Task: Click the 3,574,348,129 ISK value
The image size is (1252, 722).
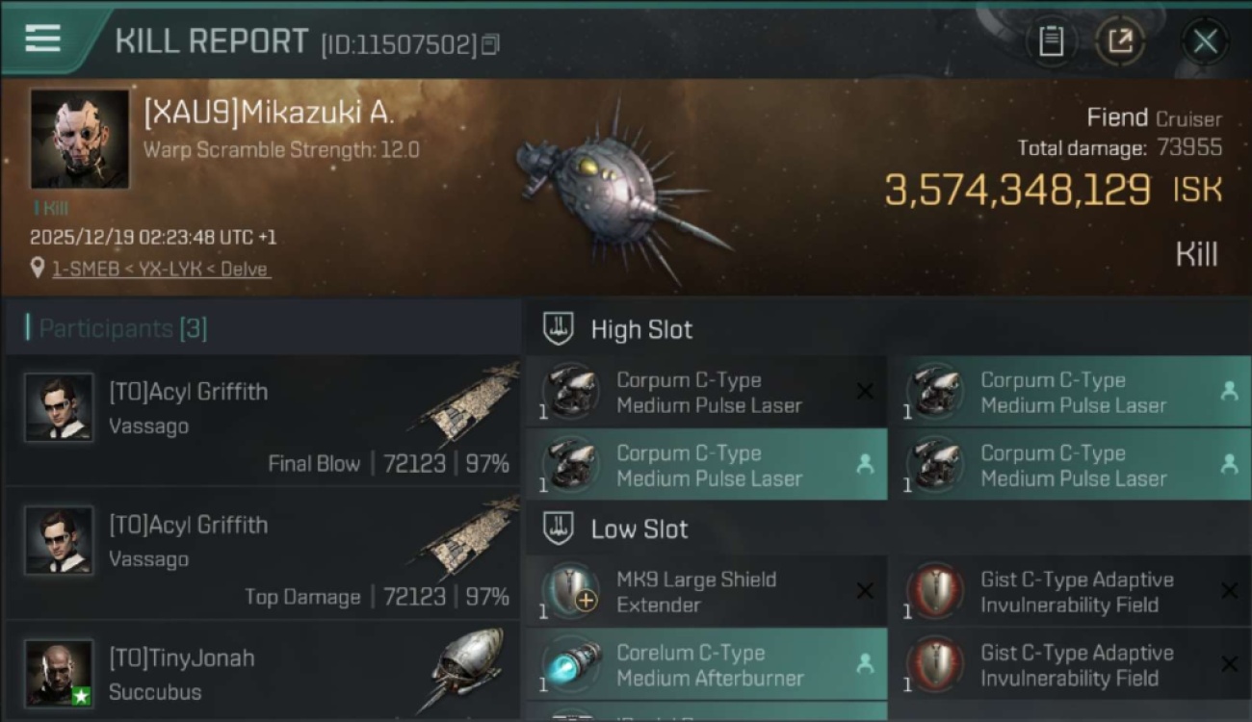Action: [x=1017, y=190]
